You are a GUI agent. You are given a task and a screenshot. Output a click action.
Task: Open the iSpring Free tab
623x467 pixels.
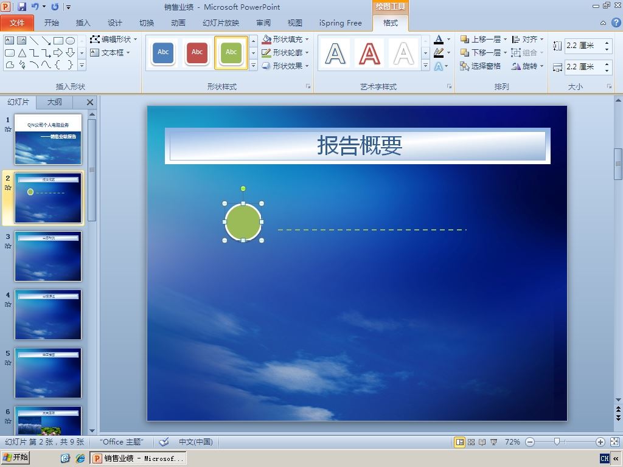(x=341, y=23)
